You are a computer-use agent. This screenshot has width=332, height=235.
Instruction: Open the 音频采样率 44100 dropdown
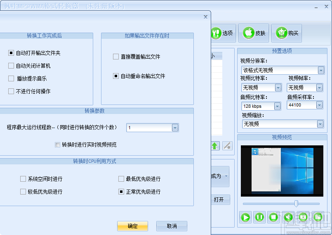point(319,105)
